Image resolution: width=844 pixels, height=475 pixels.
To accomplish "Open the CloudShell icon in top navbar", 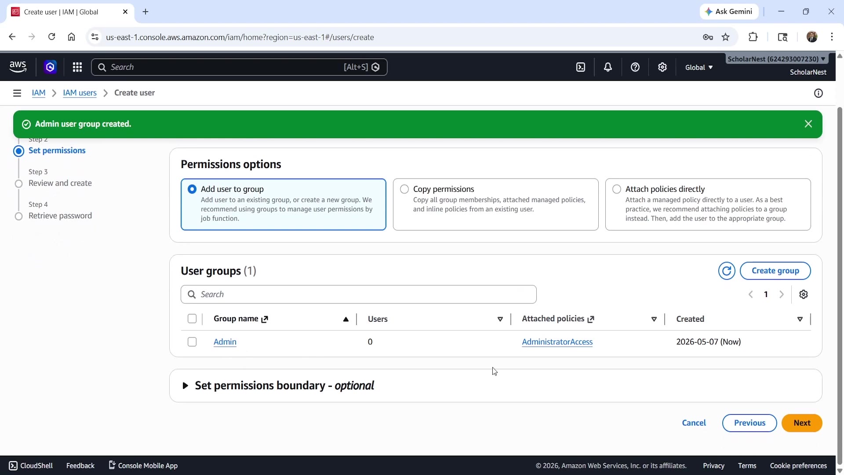I will (x=581, y=67).
